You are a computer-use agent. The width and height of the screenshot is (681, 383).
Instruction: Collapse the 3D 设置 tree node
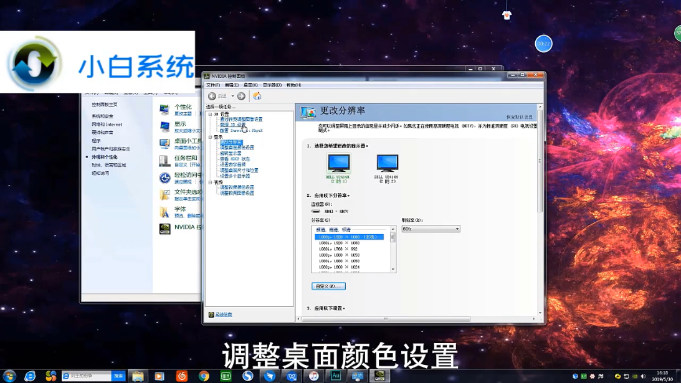pos(210,114)
